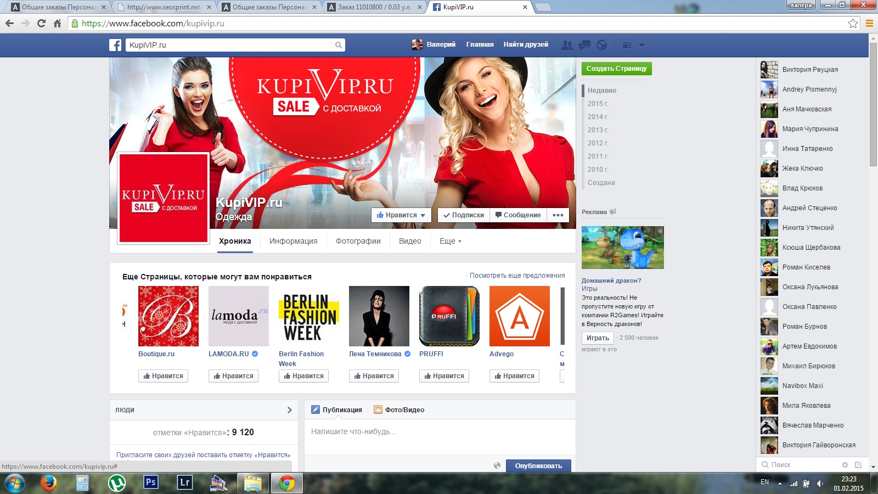The height and width of the screenshot is (494, 878).
Task: Click the browser Home icon
Action: point(57,24)
